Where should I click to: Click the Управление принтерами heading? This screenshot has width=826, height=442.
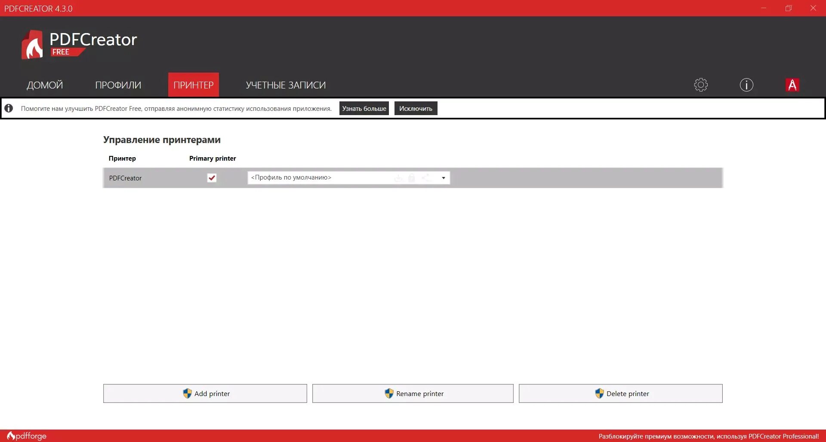click(162, 140)
